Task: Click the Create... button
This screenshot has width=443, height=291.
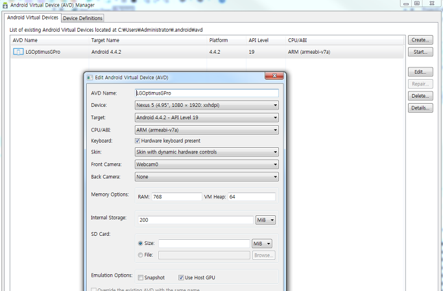Action: [420, 40]
